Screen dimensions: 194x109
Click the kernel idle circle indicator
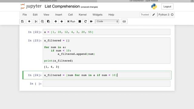[172, 15]
